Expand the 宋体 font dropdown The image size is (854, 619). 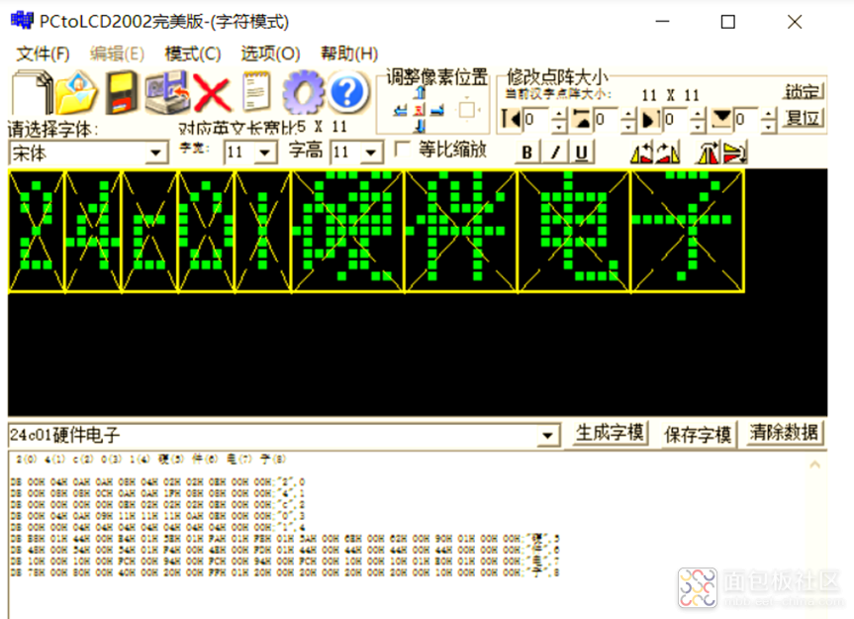(x=156, y=154)
